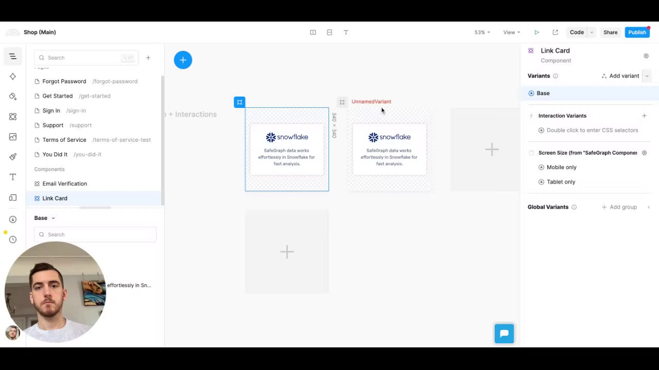Collapse the Global Variants chevron
659x370 pixels.
click(648, 207)
